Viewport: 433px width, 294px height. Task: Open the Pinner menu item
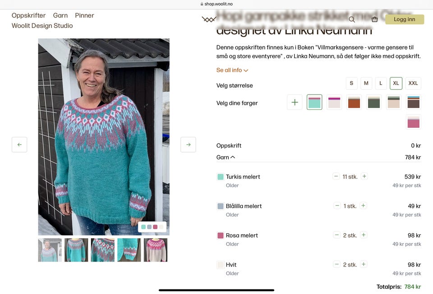click(84, 15)
